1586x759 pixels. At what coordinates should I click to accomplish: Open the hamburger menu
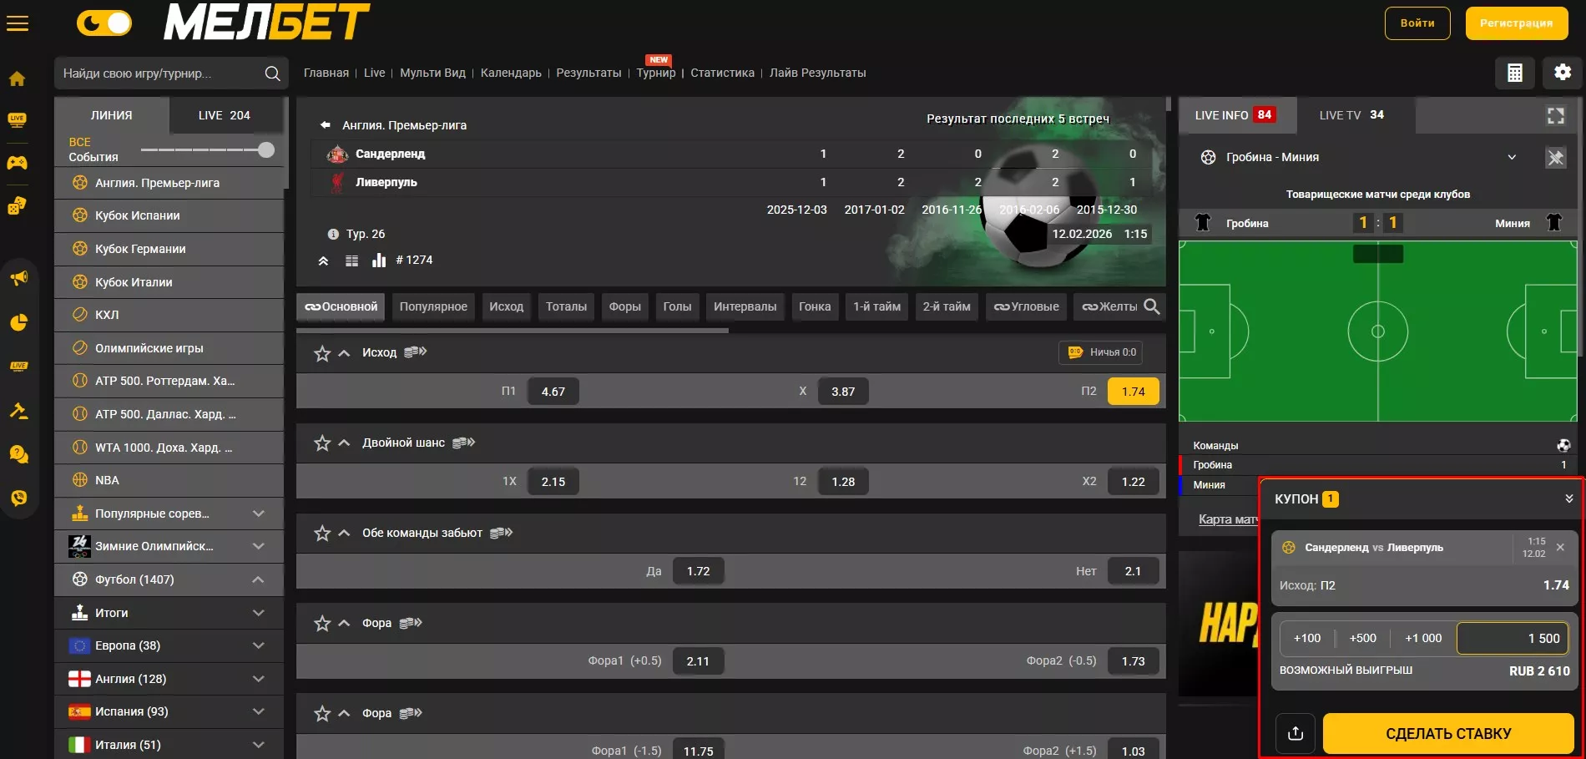coord(18,23)
